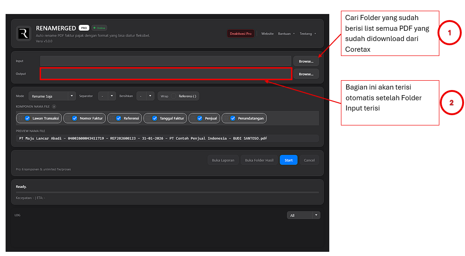The width and height of the screenshot is (465, 256).
Task: Click the Deaktivasi Pro button
Action: [241, 34]
